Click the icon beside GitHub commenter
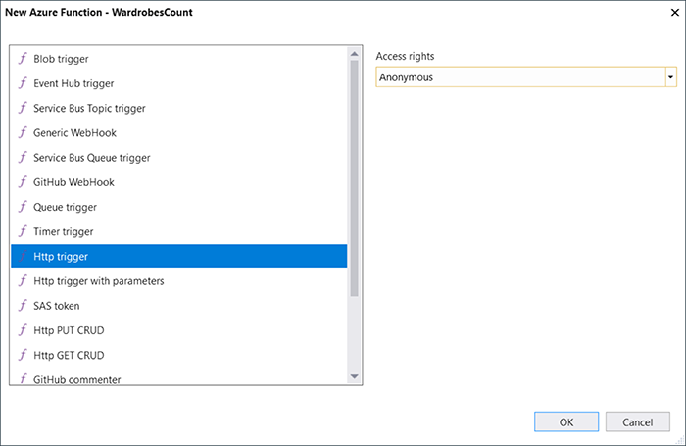 (x=23, y=378)
